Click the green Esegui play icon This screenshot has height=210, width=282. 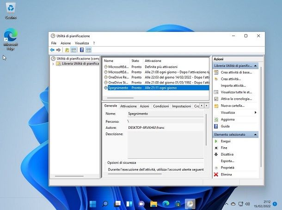click(x=216, y=141)
